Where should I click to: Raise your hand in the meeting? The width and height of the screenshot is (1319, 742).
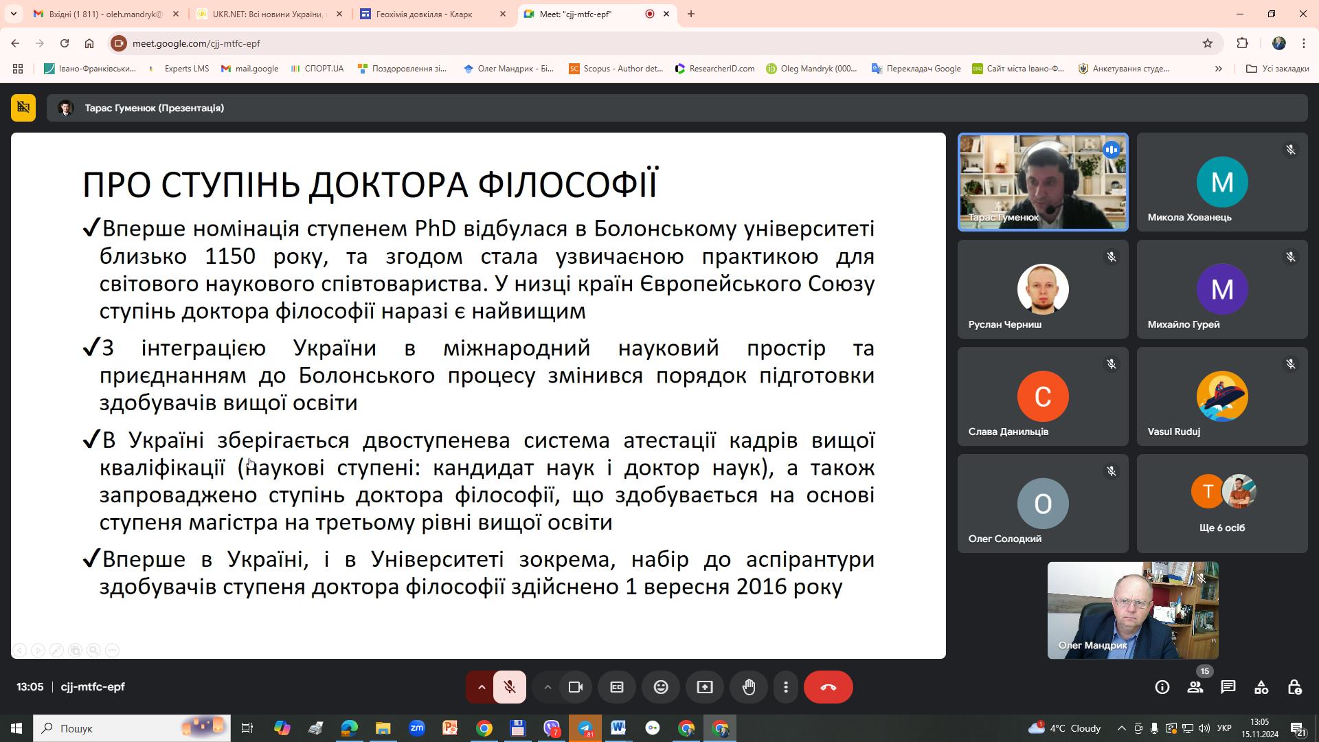(749, 687)
